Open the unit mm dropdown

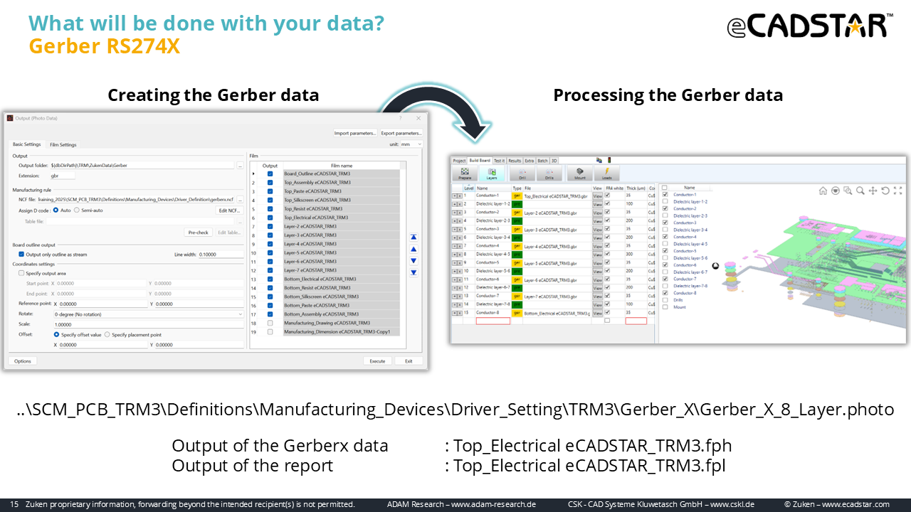point(411,144)
